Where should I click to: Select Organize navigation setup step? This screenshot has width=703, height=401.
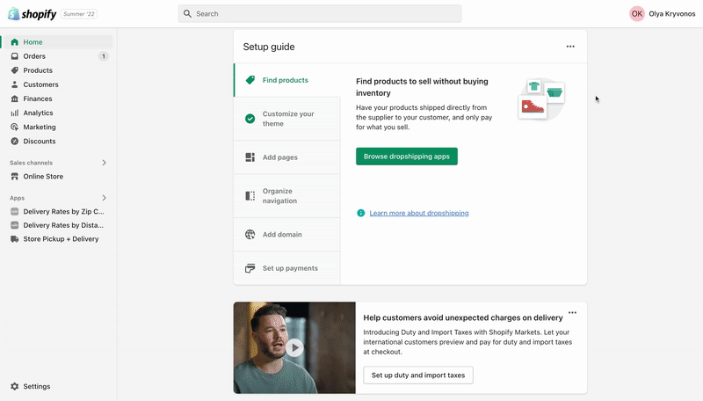tap(287, 196)
